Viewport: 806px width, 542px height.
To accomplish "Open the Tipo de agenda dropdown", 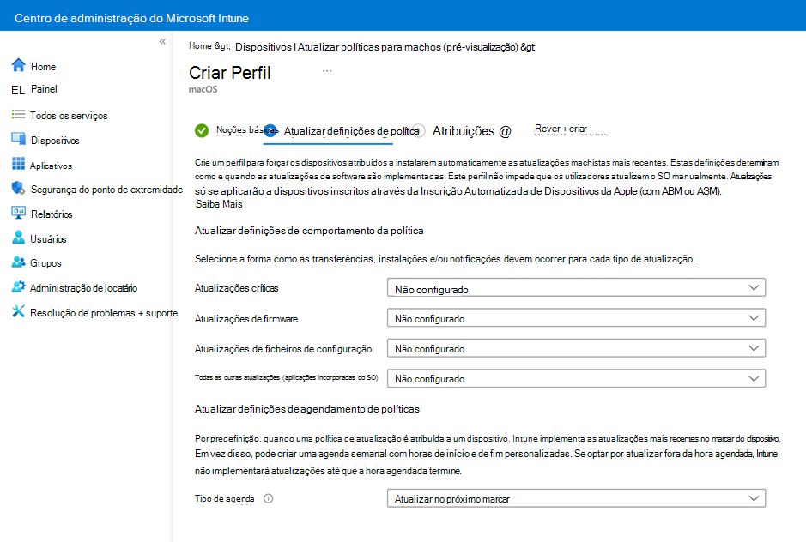I will pos(576,498).
